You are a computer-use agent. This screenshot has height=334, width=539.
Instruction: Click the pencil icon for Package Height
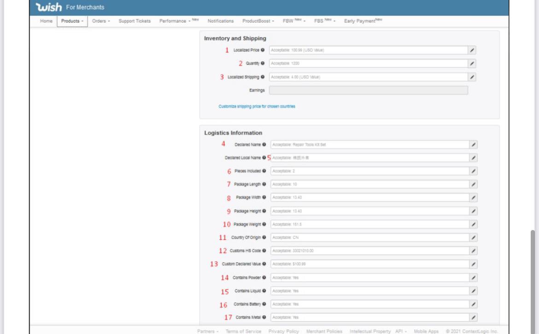[x=473, y=211]
